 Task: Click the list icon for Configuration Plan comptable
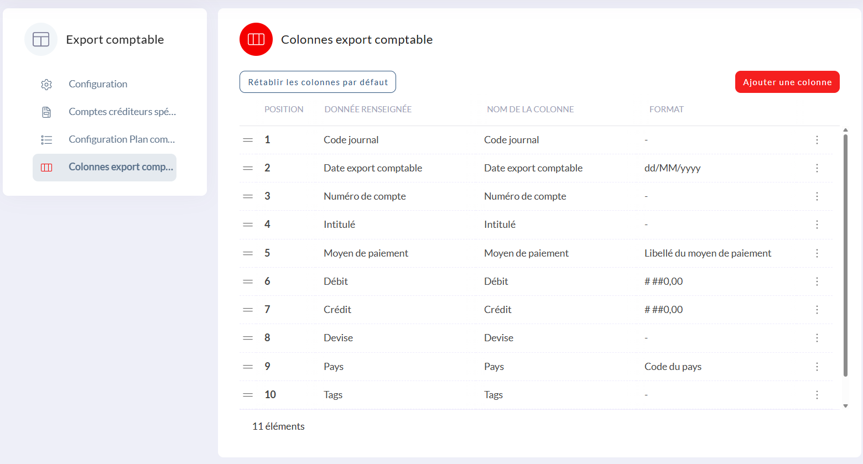[x=46, y=140]
